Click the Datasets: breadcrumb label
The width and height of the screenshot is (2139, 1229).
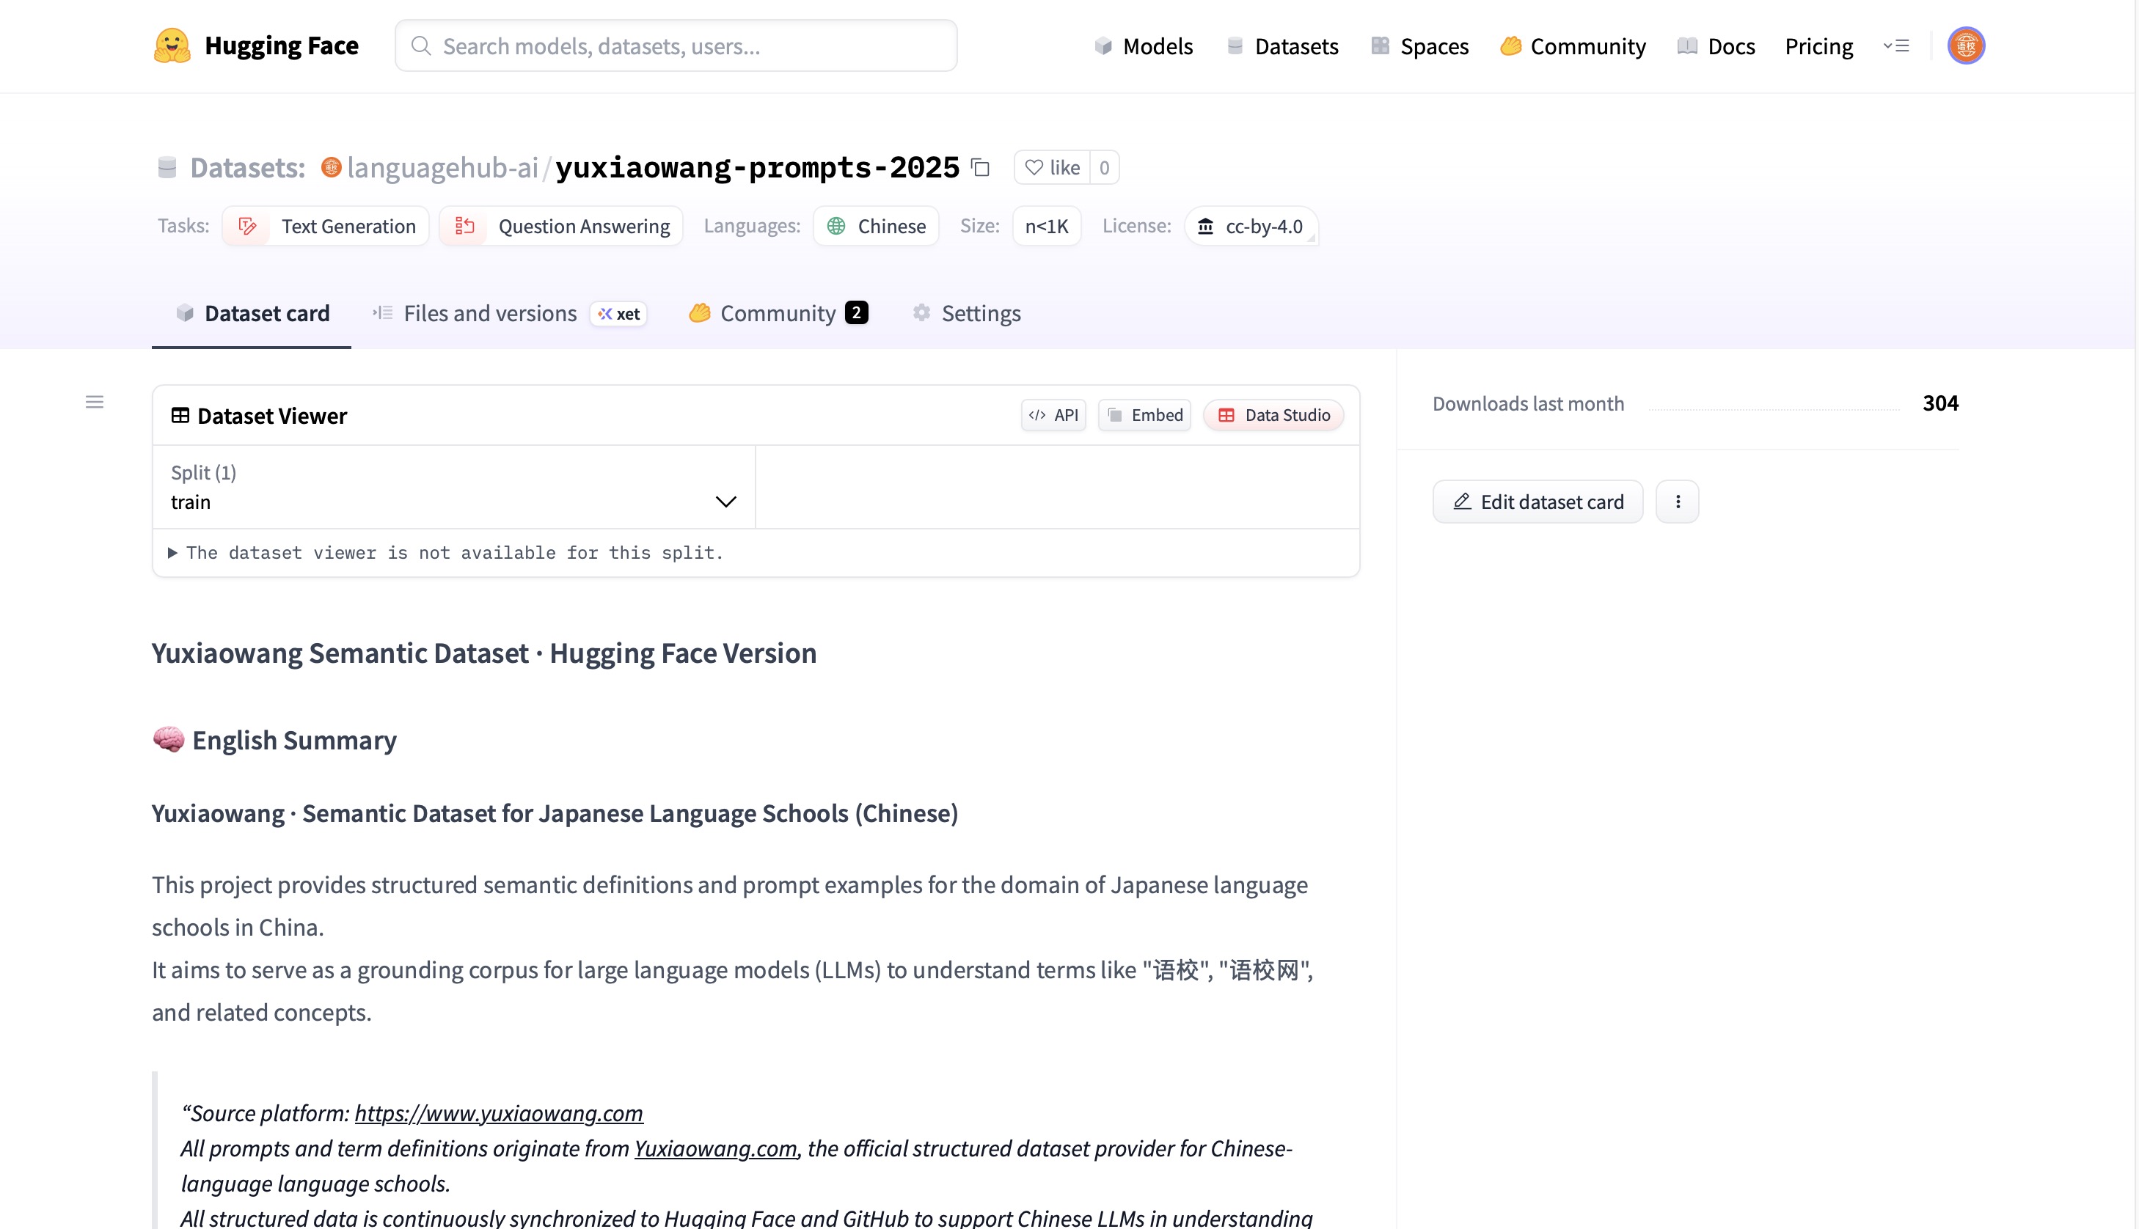tap(247, 167)
